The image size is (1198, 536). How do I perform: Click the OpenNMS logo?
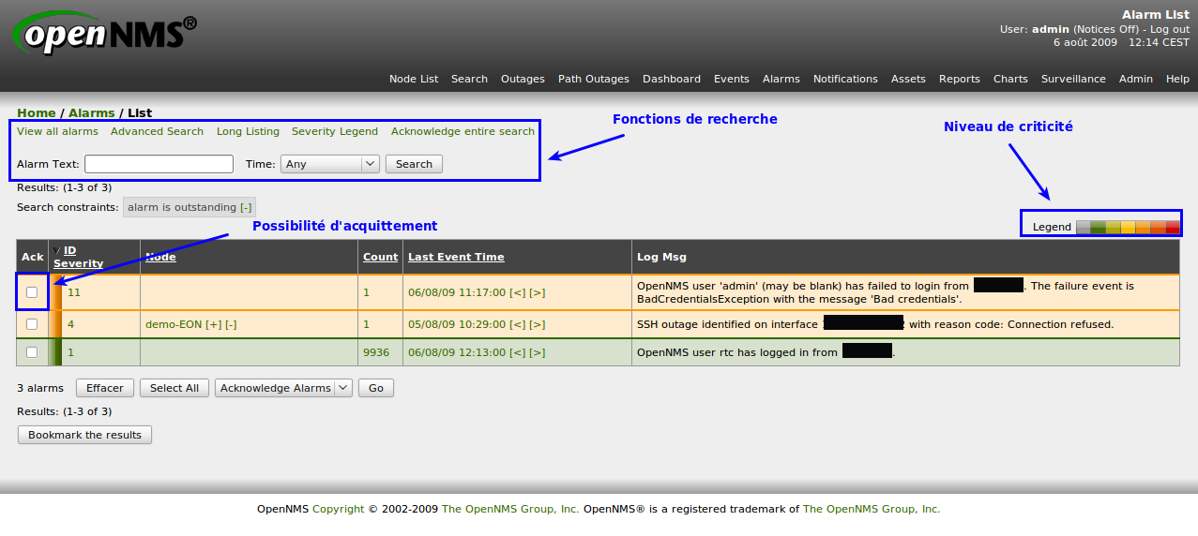[x=104, y=37]
